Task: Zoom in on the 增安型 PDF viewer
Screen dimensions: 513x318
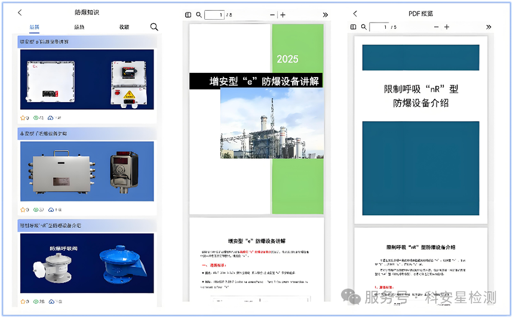Action: point(283,15)
